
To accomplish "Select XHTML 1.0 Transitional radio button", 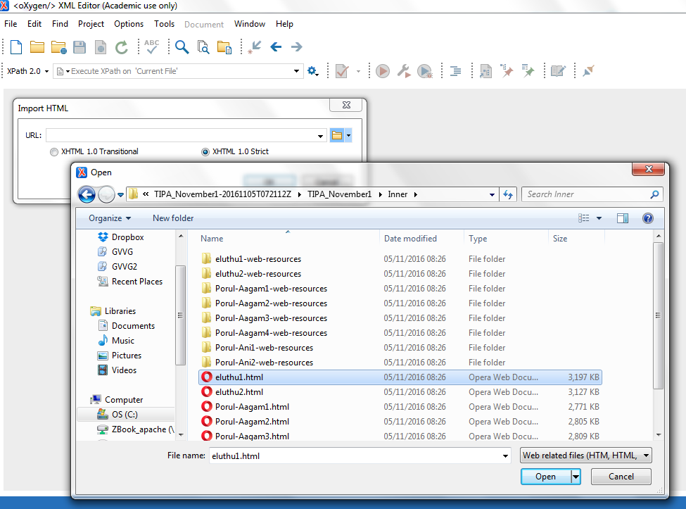I will pos(53,152).
